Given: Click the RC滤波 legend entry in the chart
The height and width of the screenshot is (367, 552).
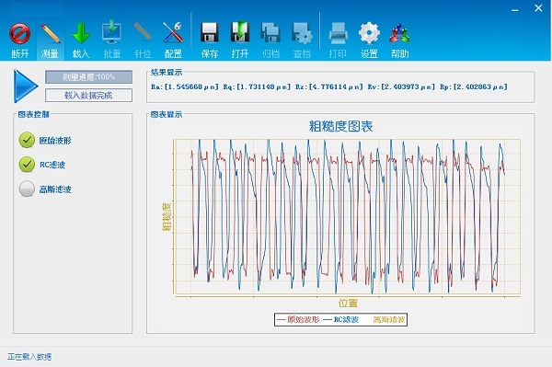Looking at the screenshot, I should click(x=340, y=319).
